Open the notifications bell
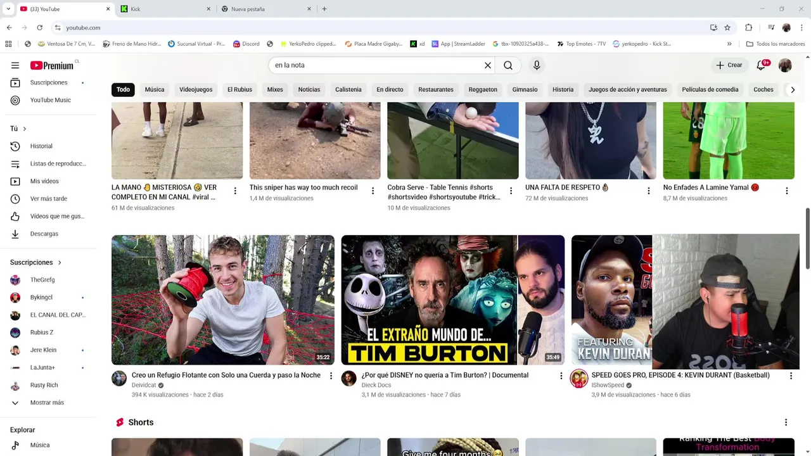This screenshot has width=811, height=456. click(762, 65)
